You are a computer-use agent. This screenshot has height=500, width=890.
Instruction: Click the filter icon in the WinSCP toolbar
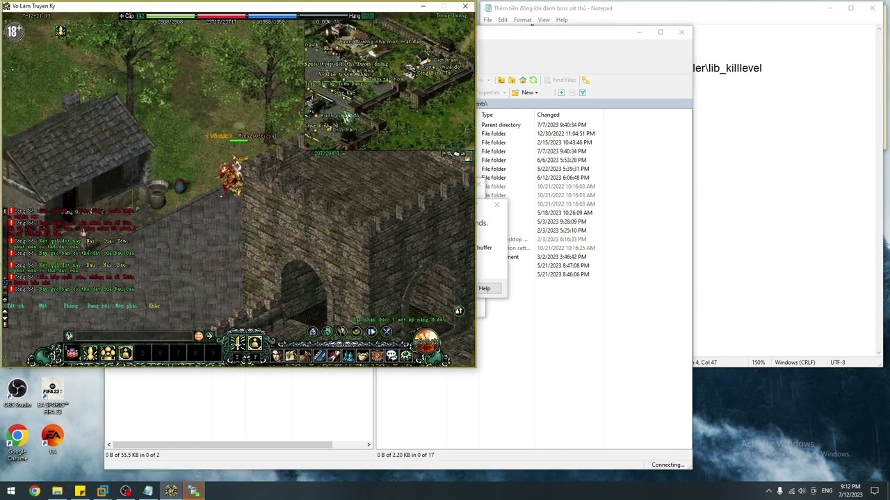583,92
